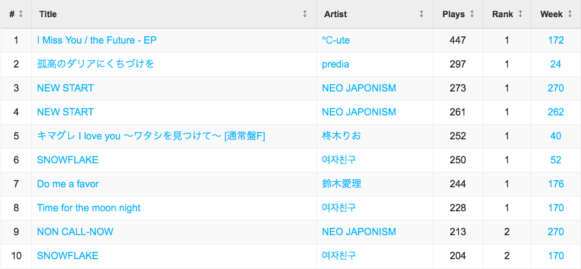Open 孤高のダリアにくちづけを title link
This screenshot has width=581, height=269.
point(96,64)
